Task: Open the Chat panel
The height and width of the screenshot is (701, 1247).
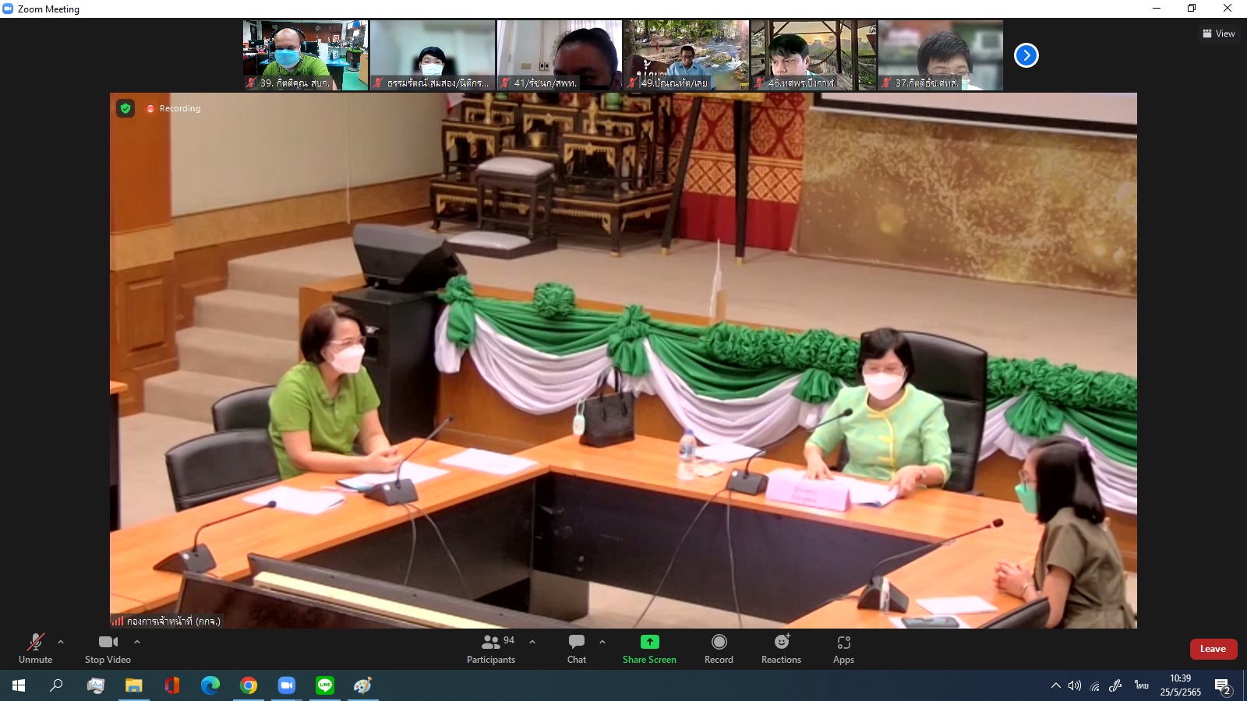Action: pyautogui.click(x=577, y=648)
